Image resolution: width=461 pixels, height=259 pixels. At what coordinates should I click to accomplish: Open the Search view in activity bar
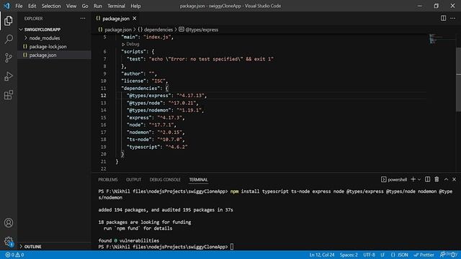(x=9, y=39)
